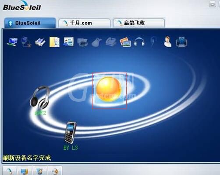Image resolution: width=220 pixels, height=175 pixels.
Task: Click the bottom BlueSoleil logo view button
Action: click(x=10, y=171)
